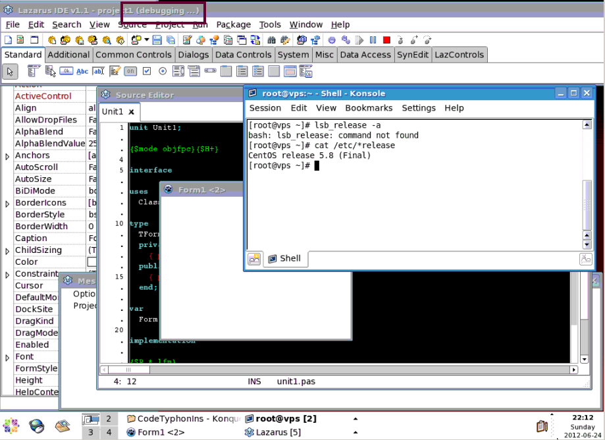
Task: Select the TRadioGroup component icon
Action: 242,71
